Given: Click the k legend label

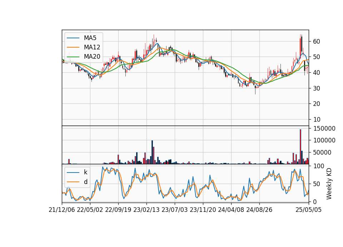Looking at the screenshot, I should click(x=85, y=172).
